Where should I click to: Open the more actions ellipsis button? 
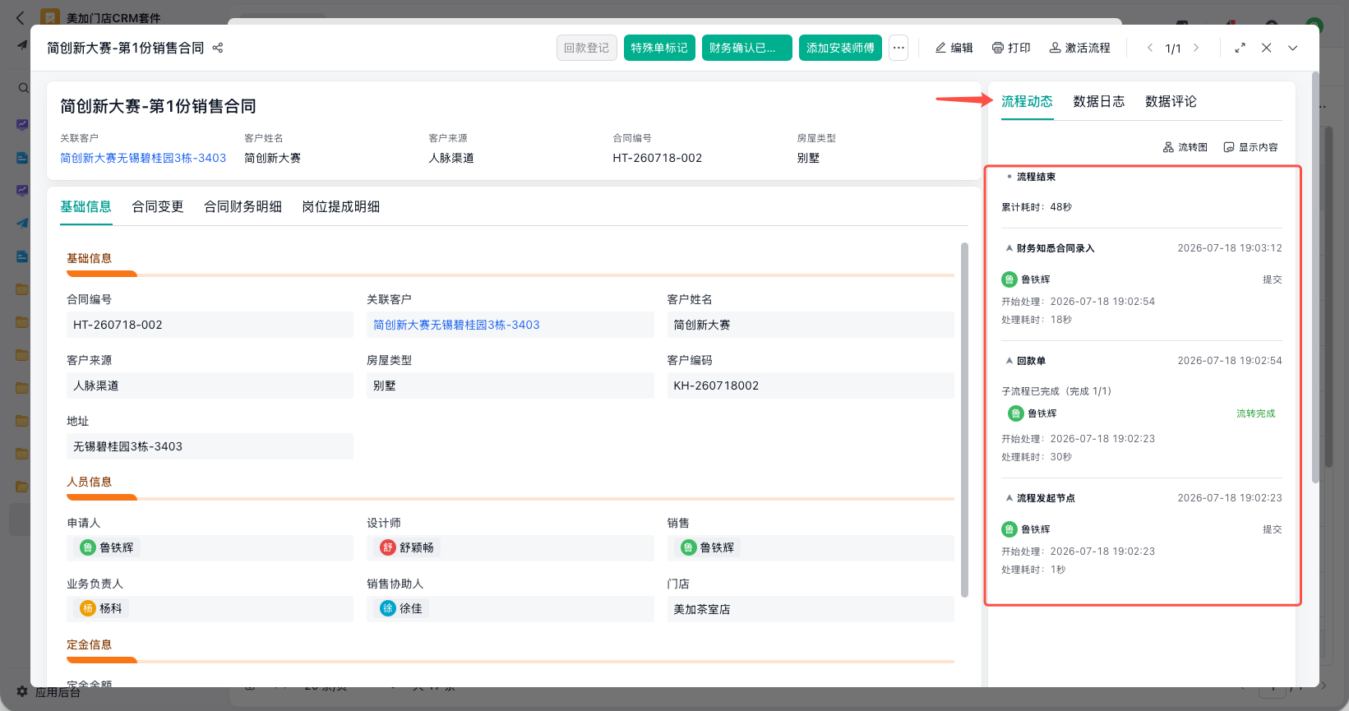click(899, 48)
